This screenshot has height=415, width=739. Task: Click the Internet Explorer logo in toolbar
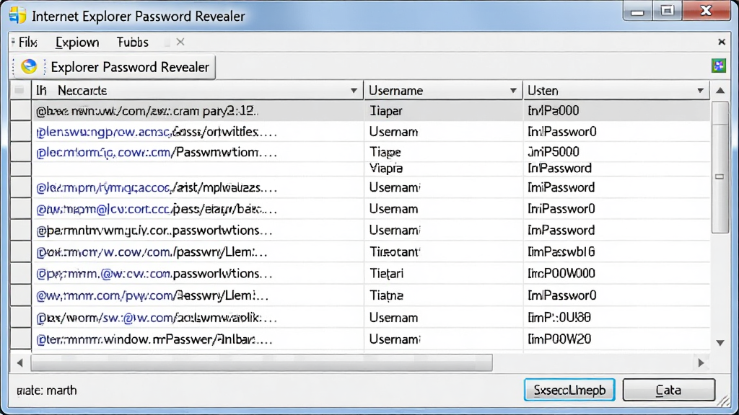[29, 66]
